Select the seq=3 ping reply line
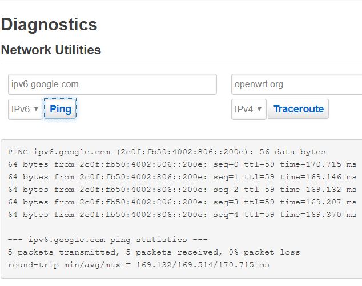 (182, 202)
